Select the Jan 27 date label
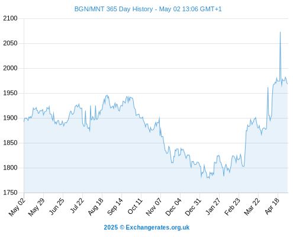This screenshot has width=293, height=237. tap(213, 206)
